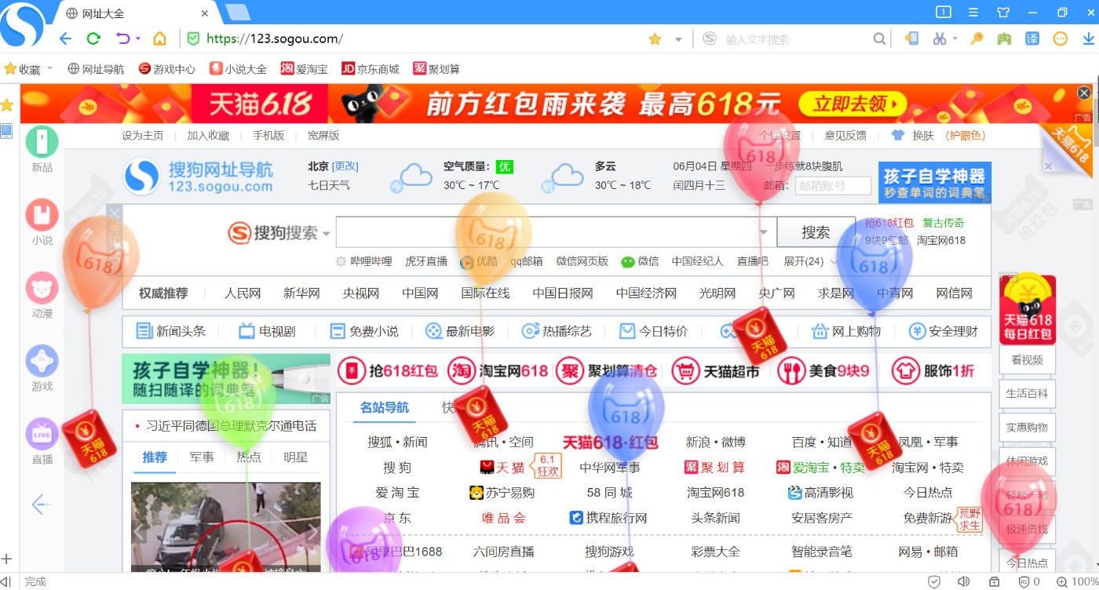
Task: Expand the screenshot tool dropdown arrow
Action: pyautogui.click(x=955, y=38)
